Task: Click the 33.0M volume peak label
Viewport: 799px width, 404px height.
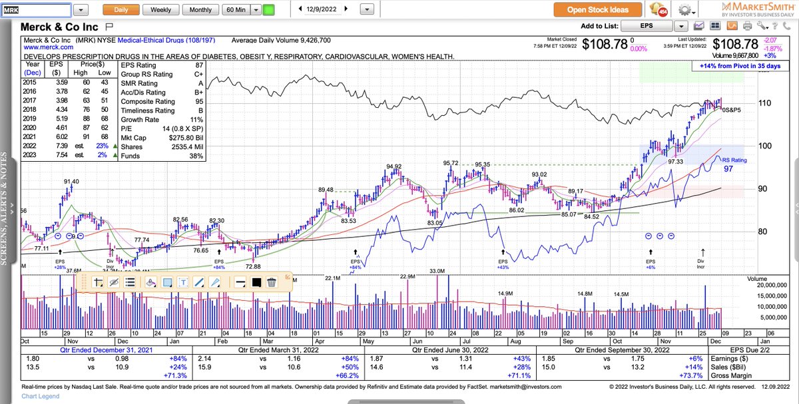Action: coord(437,271)
